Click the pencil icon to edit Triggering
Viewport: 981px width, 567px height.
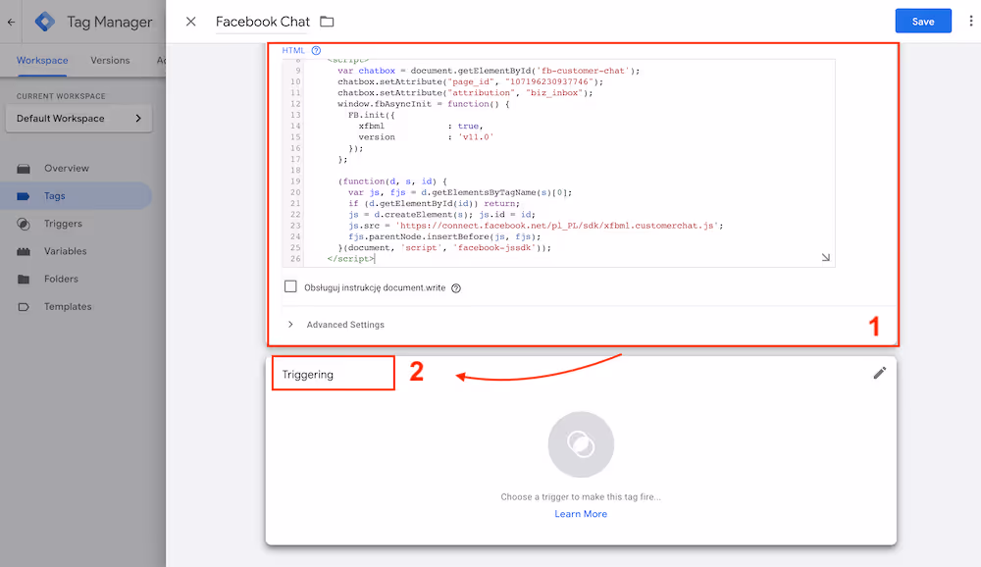(x=879, y=373)
